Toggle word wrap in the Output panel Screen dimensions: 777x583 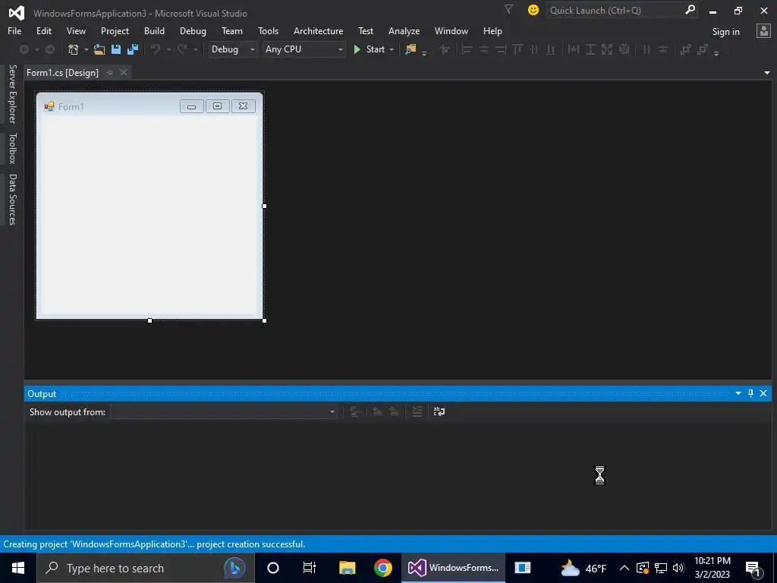point(439,411)
